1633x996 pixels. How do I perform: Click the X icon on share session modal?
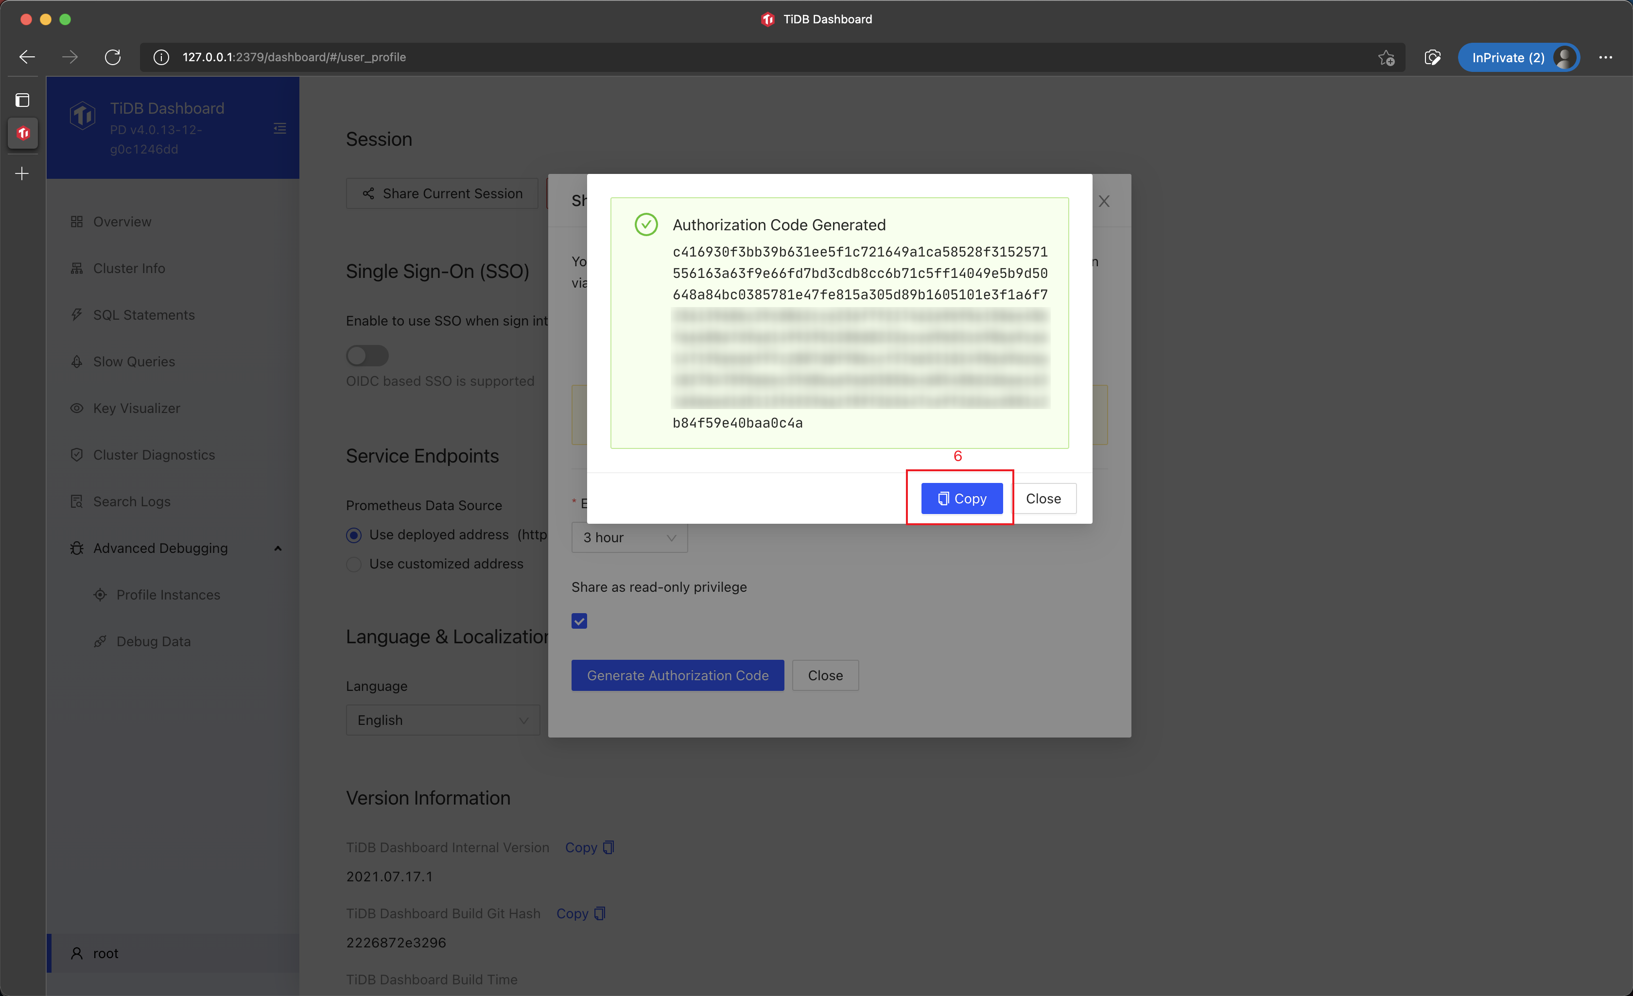pyautogui.click(x=1104, y=202)
